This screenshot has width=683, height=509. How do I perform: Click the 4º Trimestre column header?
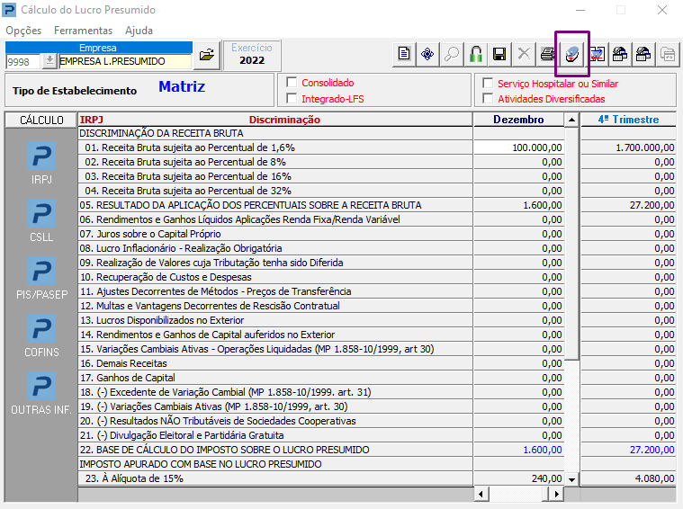click(628, 120)
